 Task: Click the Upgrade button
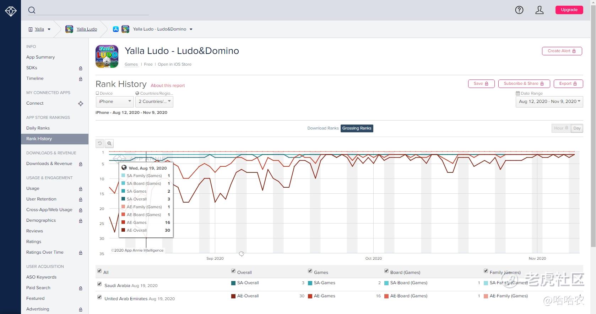(569, 10)
